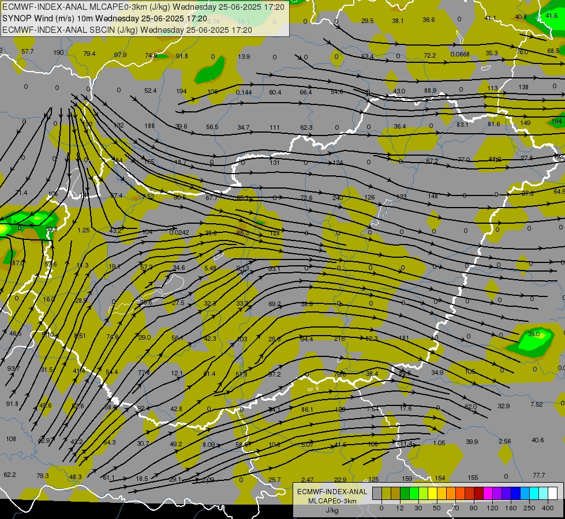
Task: Click the map value 190
Action: coord(58,52)
